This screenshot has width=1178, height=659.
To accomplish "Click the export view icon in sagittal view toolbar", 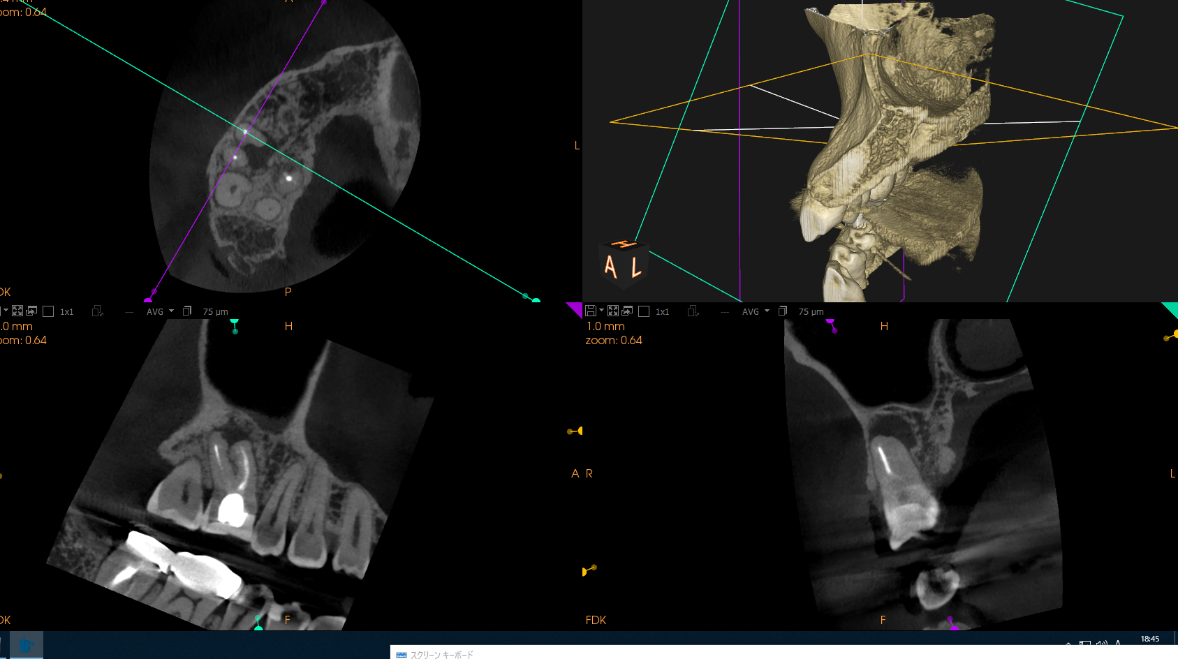I will [31, 311].
